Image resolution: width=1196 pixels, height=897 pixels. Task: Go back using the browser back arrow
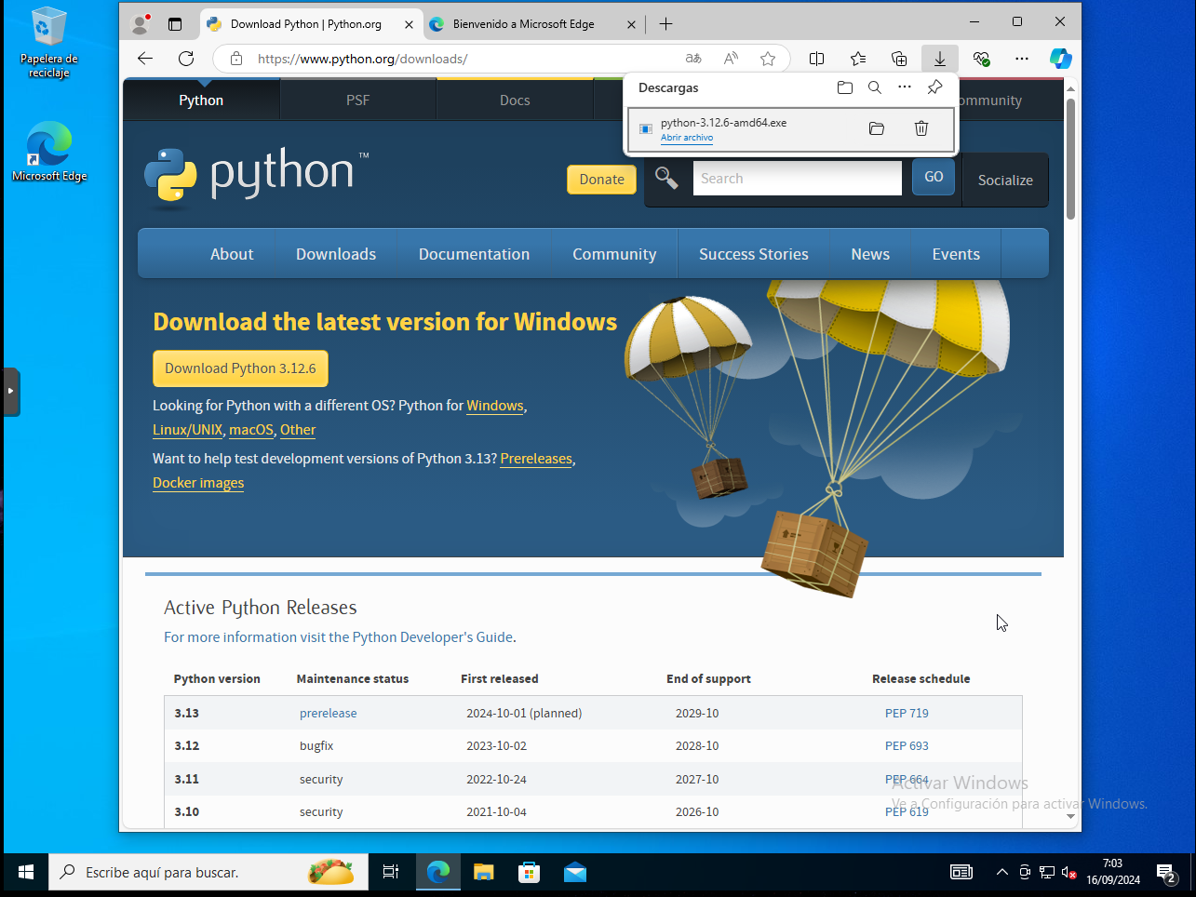click(x=145, y=59)
